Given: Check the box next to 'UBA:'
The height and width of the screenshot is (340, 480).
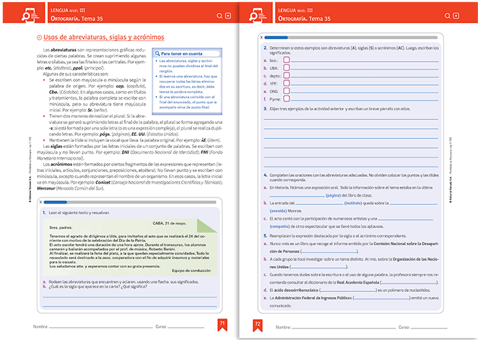Looking at the screenshot, I should click(287, 68).
